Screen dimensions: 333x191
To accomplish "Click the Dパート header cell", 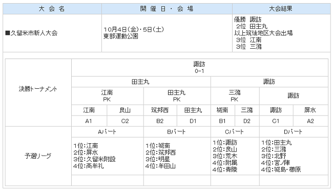I will [294, 132].
